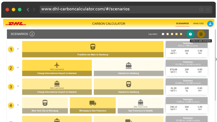Open scenario 3 Changi International Airport to İstanbul label
The image size is (217, 122).
tap(57, 92)
